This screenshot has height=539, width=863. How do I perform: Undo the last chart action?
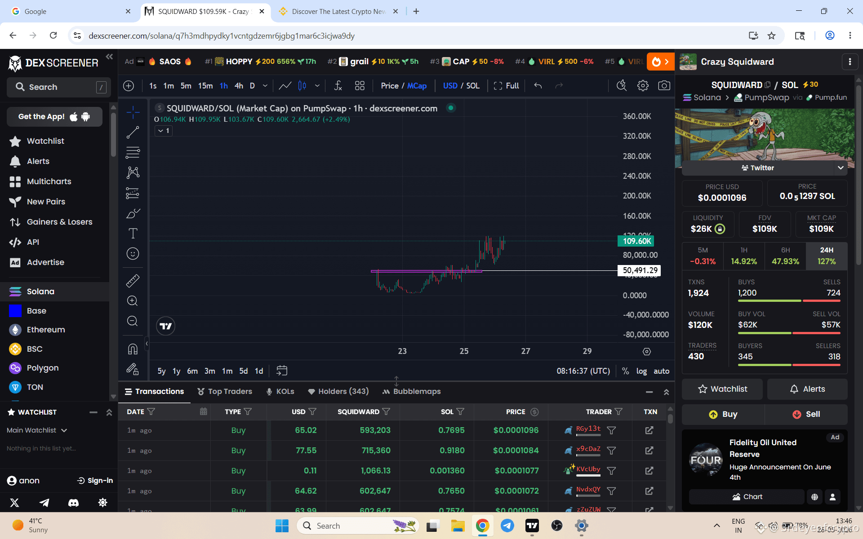538,86
